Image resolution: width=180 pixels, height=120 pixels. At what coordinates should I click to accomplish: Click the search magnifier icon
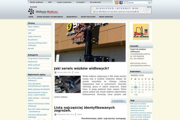149,2
